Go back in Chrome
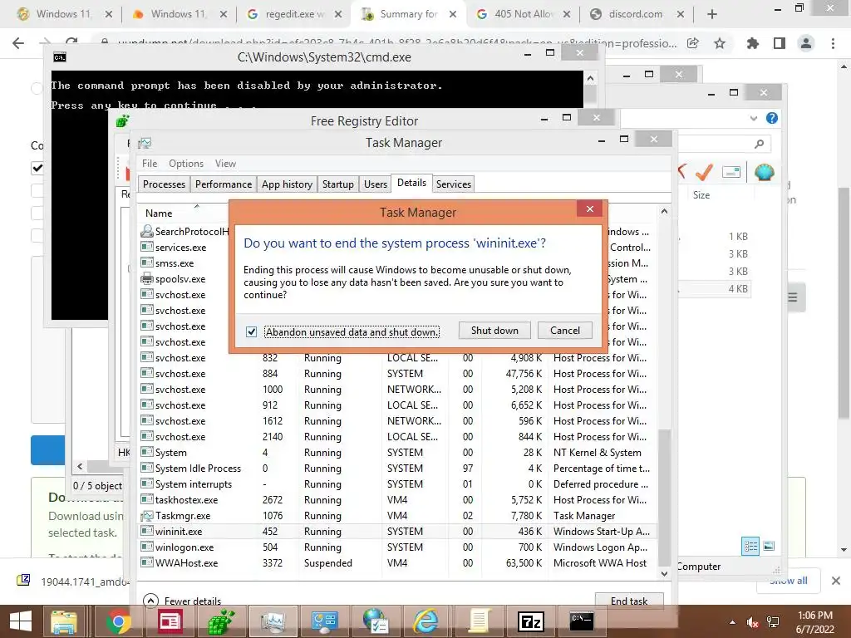This screenshot has width=851, height=638. tap(18, 43)
